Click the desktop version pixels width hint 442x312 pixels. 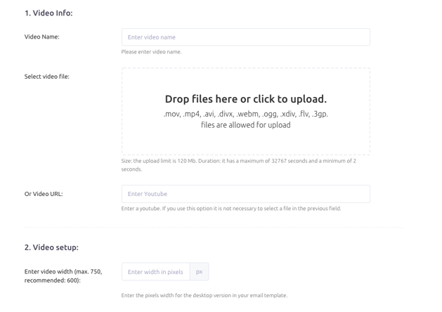(204, 295)
